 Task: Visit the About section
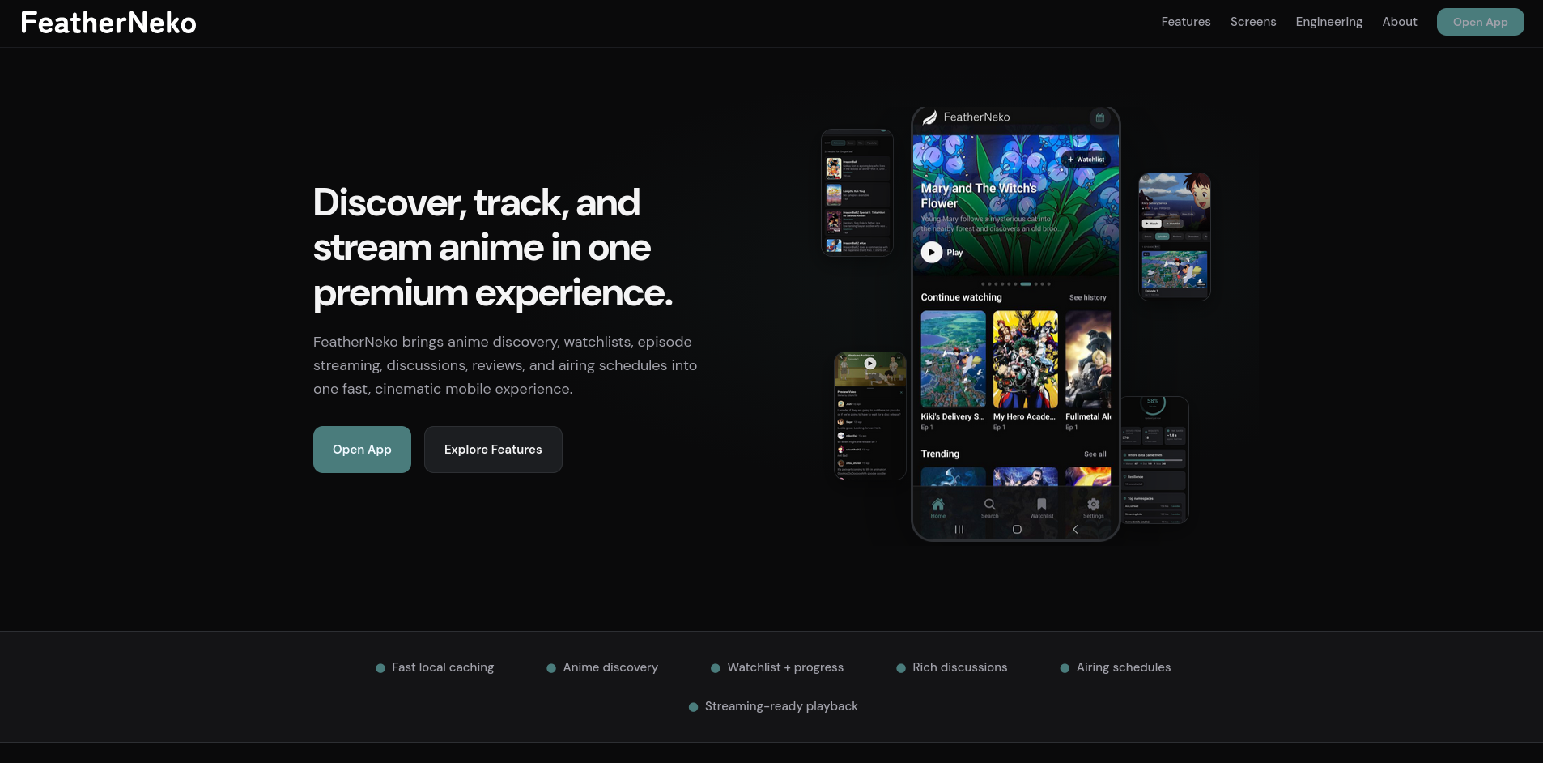tap(1399, 22)
